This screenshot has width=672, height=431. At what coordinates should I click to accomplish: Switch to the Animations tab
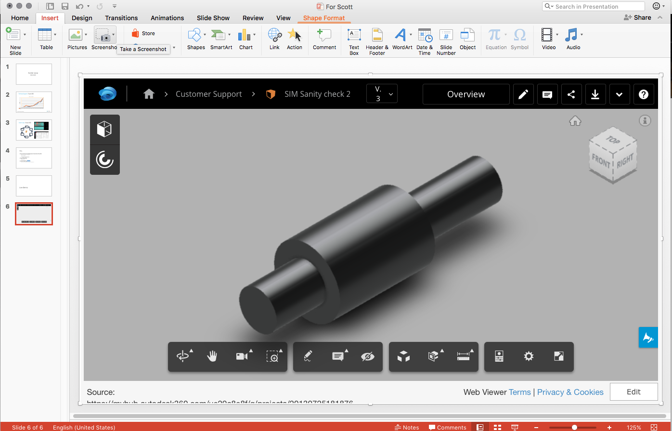[167, 18]
